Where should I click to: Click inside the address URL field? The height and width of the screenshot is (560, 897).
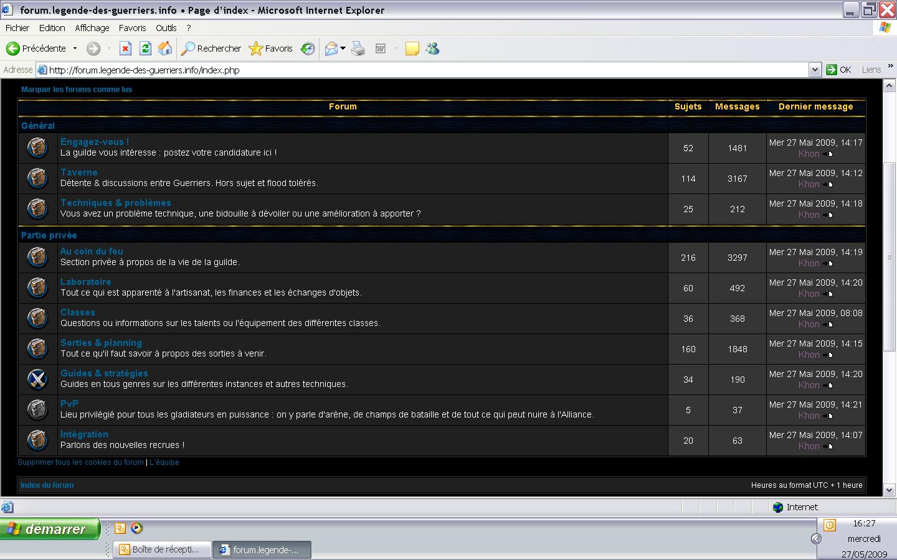pyautogui.click(x=374, y=70)
